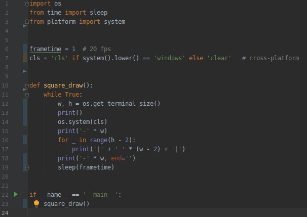The height and width of the screenshot is (217, 307).
Task: Click 'os.get_terminal_size()' on line 12
Action: tap(121, 103)
